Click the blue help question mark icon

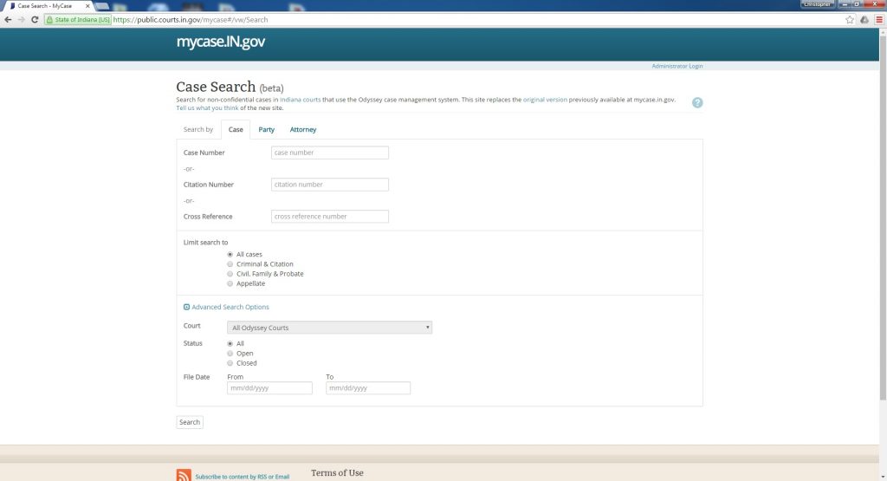click(697, 102)
